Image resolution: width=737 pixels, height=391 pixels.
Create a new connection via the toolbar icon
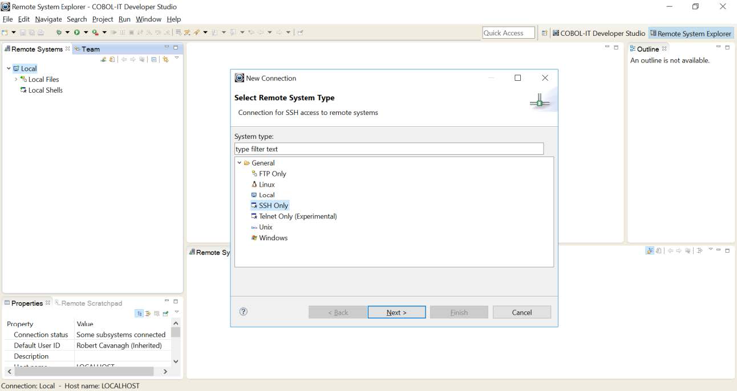[103, 59]
